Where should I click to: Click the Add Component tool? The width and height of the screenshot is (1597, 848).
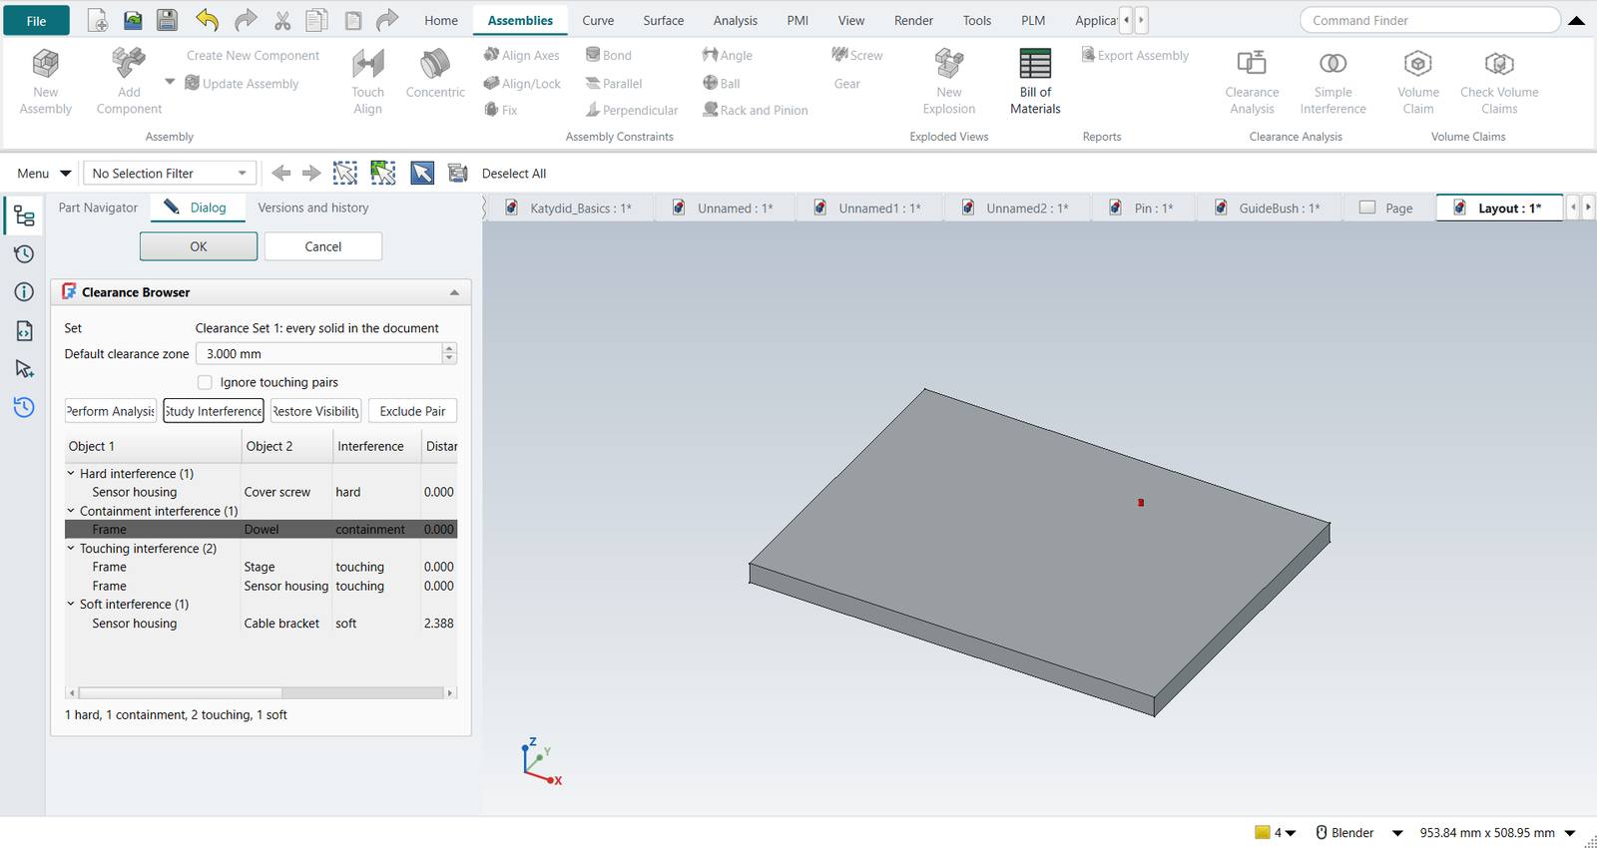point(129,82)
